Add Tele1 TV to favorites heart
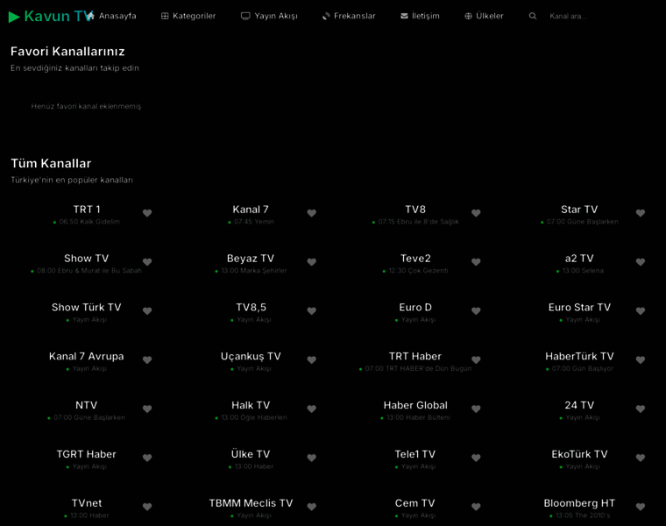 (x=476, y=458)
